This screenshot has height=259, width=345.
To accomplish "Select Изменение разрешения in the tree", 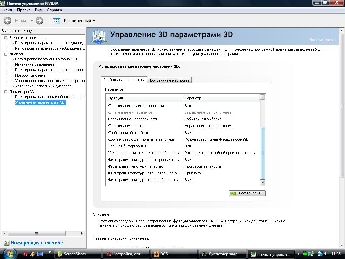I will click(x=35, y=64).
